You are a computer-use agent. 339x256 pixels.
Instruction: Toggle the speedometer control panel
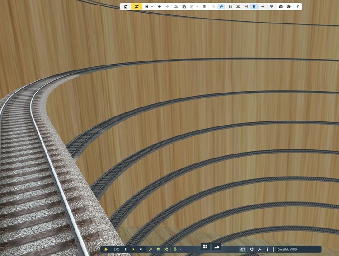243,249
